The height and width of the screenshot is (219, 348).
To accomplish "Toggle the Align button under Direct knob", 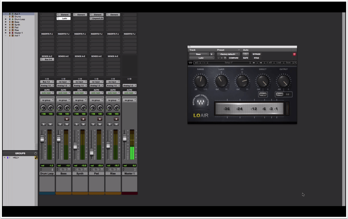I will tap(263, 94).
